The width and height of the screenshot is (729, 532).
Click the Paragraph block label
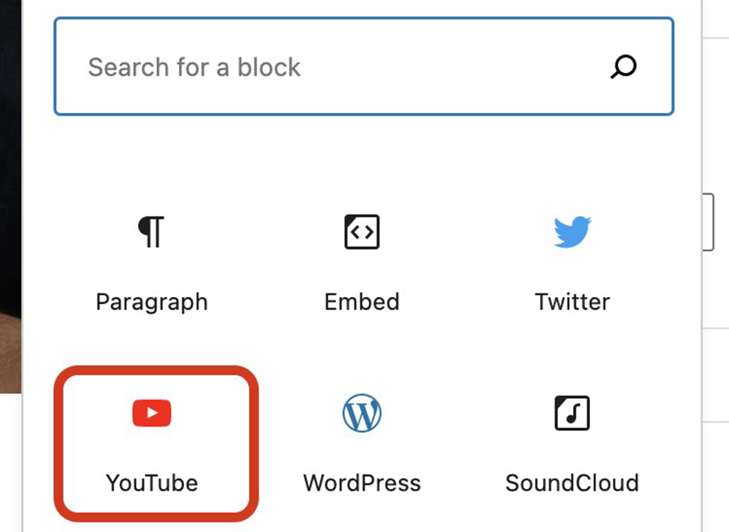click(152, 302)
